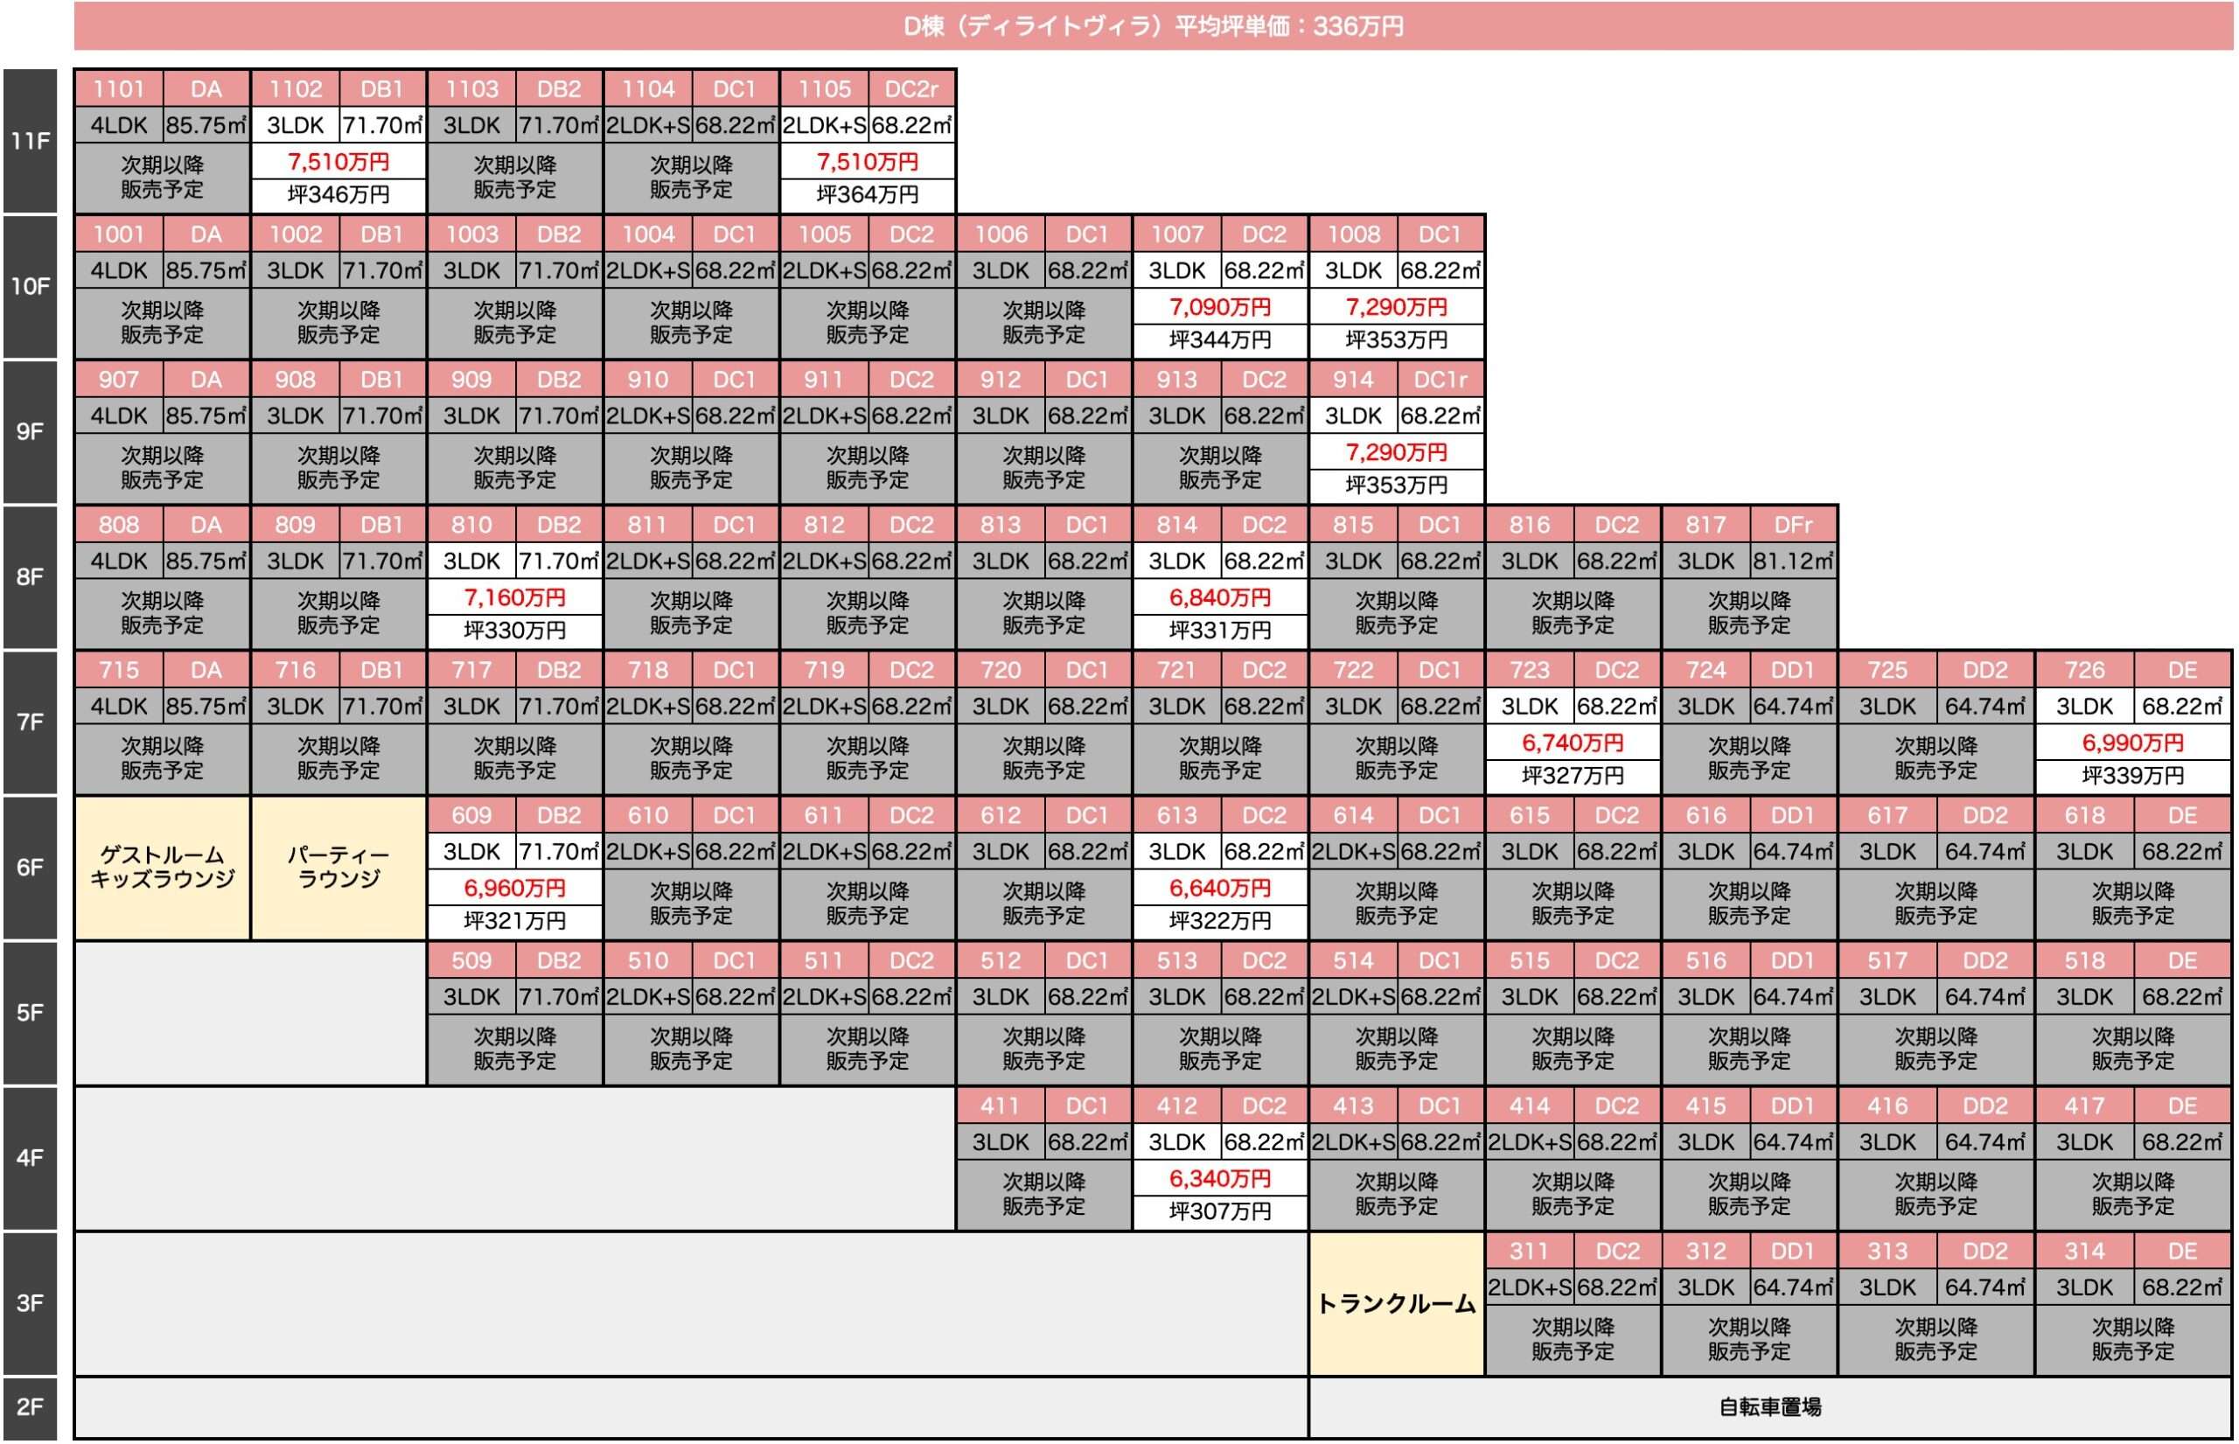This screenshot has height=1444, width=2239.
Task: Click the 6,640万円 price of unit 613
Action: tap(1220, 889)
